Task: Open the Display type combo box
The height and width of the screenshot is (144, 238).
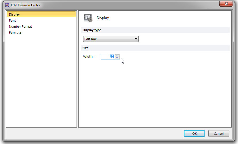Action: click(x=111, y=39)
